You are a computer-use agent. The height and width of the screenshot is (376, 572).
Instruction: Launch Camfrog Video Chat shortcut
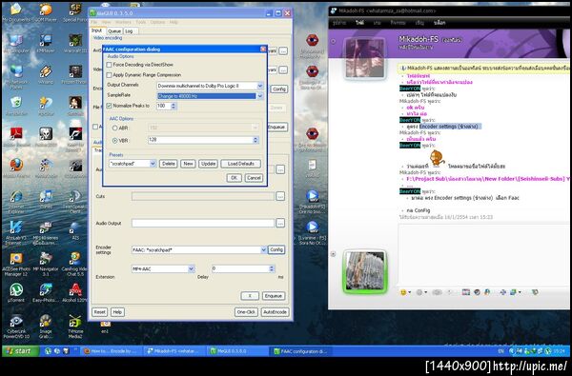coord(74,264)
